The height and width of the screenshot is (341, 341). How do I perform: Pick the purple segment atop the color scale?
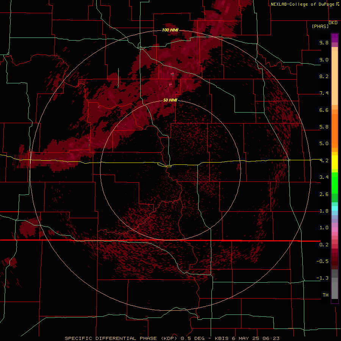[x=335, y=38]
